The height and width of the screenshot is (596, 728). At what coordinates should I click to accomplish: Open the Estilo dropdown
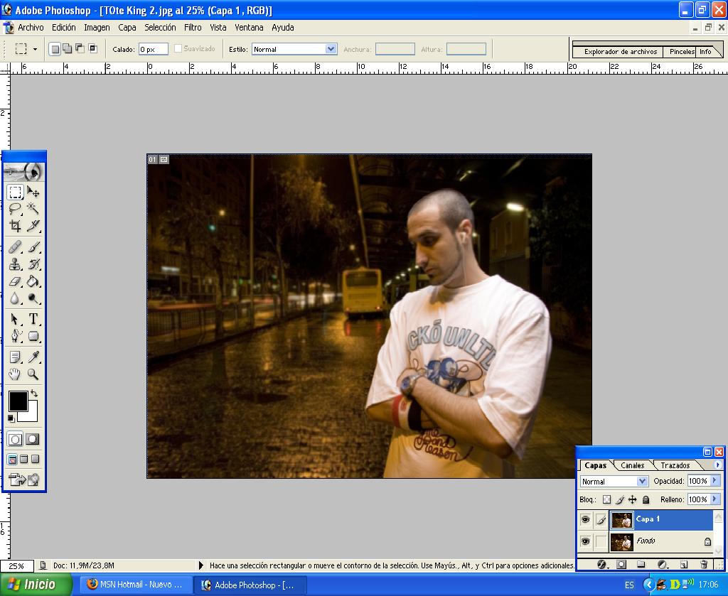(x=331, y=49)
